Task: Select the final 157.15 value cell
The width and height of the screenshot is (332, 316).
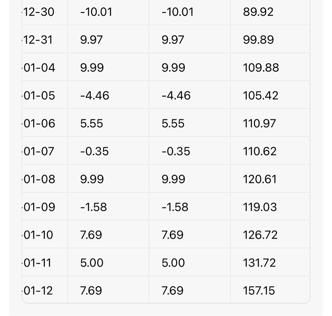Action: [x=259, y=290]
